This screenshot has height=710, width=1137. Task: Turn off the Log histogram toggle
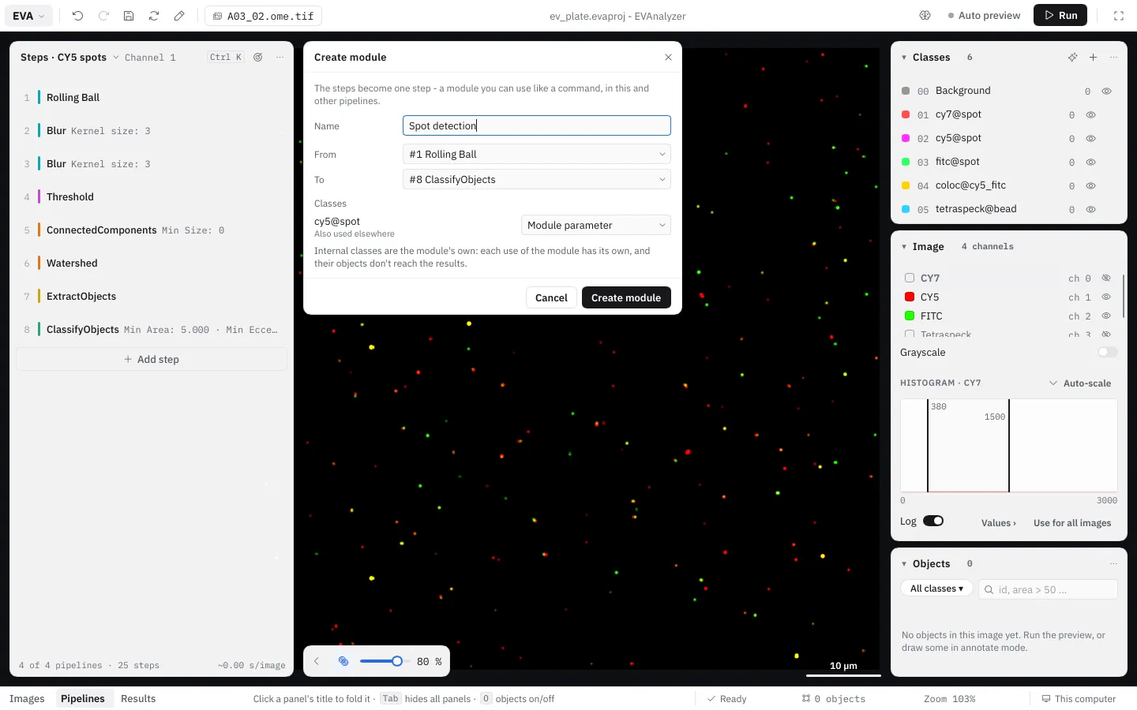933,521
